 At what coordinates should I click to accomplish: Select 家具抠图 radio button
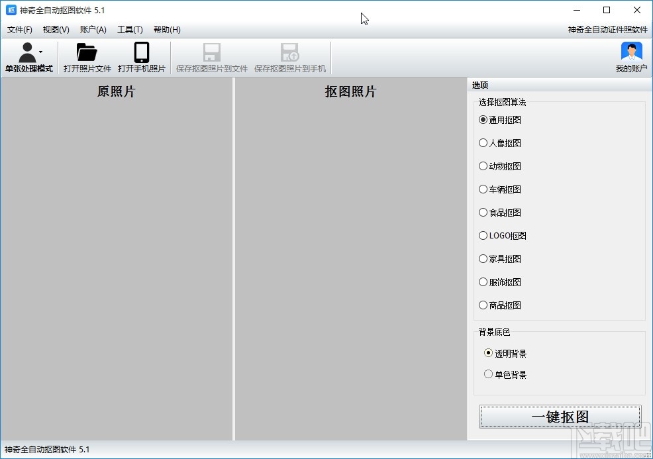tap(483, 259)
